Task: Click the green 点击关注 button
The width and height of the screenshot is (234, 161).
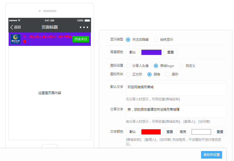Action: 81,39
